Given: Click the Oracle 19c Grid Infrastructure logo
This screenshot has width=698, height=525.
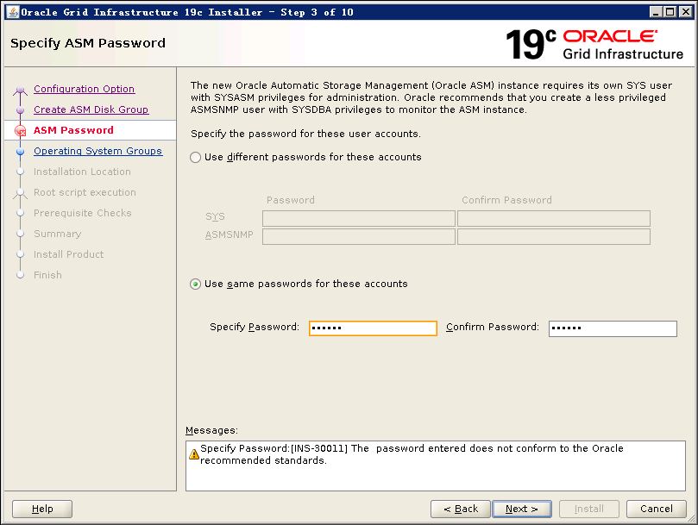Looking at the screenshot, I should tap(594, 44).
